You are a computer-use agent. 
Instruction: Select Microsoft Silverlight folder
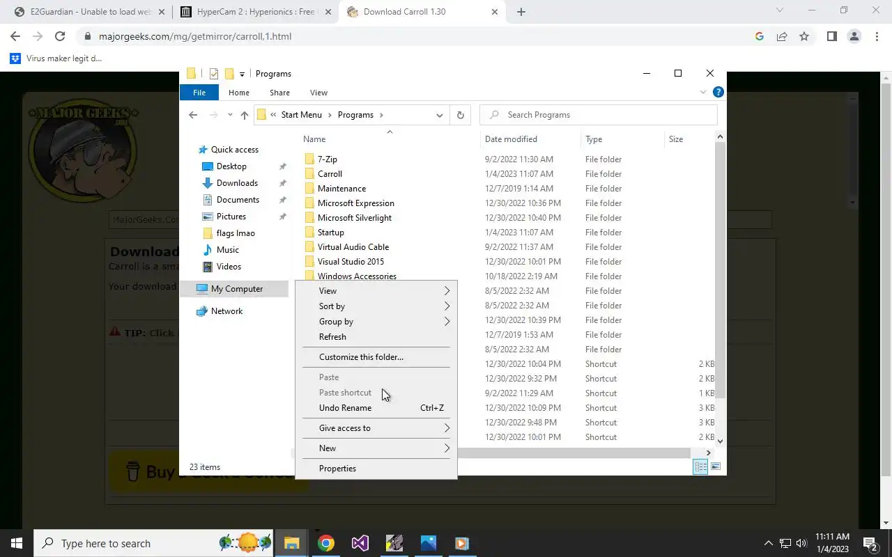click(354, 218)
